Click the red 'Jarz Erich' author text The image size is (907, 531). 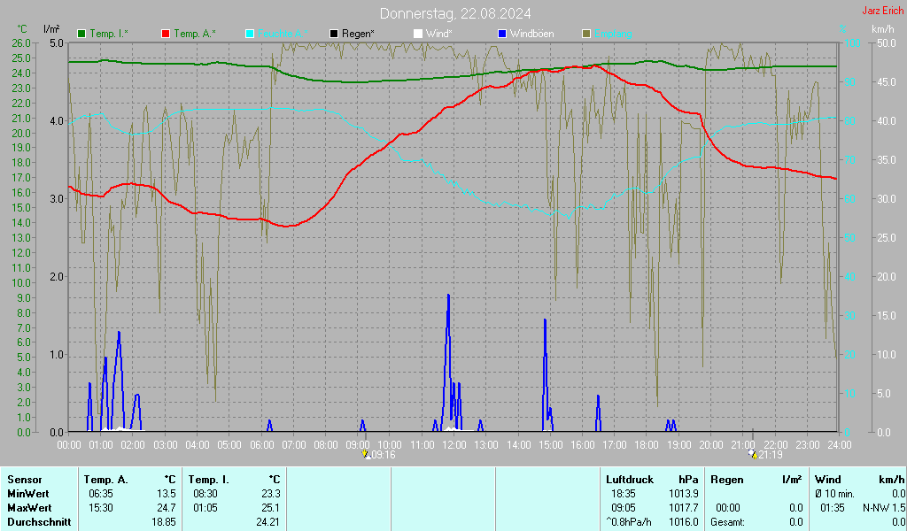tap(883, 11)
